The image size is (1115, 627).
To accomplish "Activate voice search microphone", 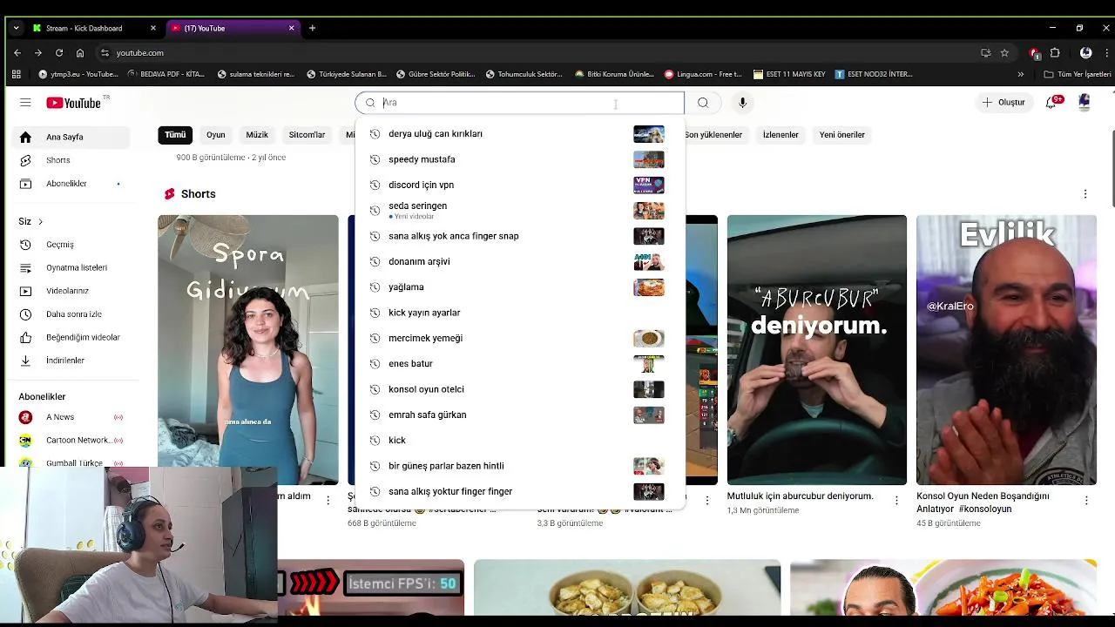I will click(742, 103).
